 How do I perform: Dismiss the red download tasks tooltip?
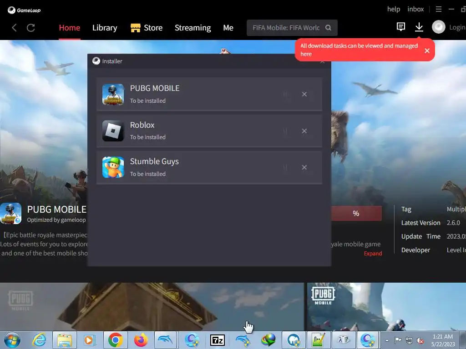[x=427, y=51]
